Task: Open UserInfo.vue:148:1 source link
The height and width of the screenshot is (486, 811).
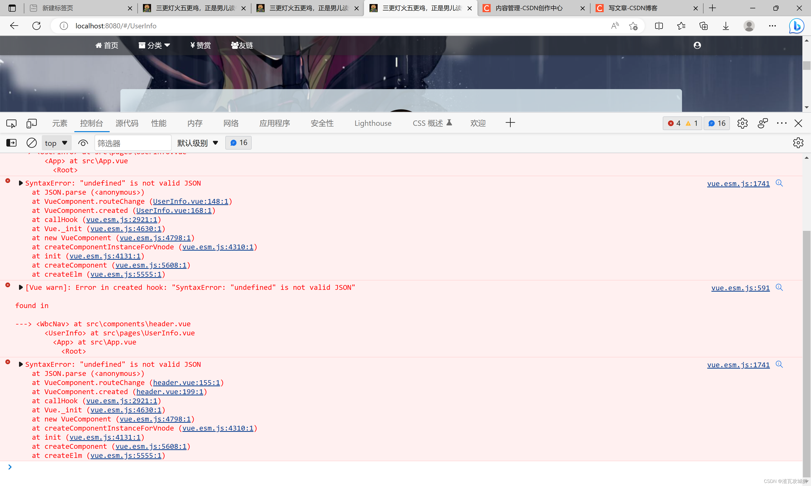Action: coord(190,201)
